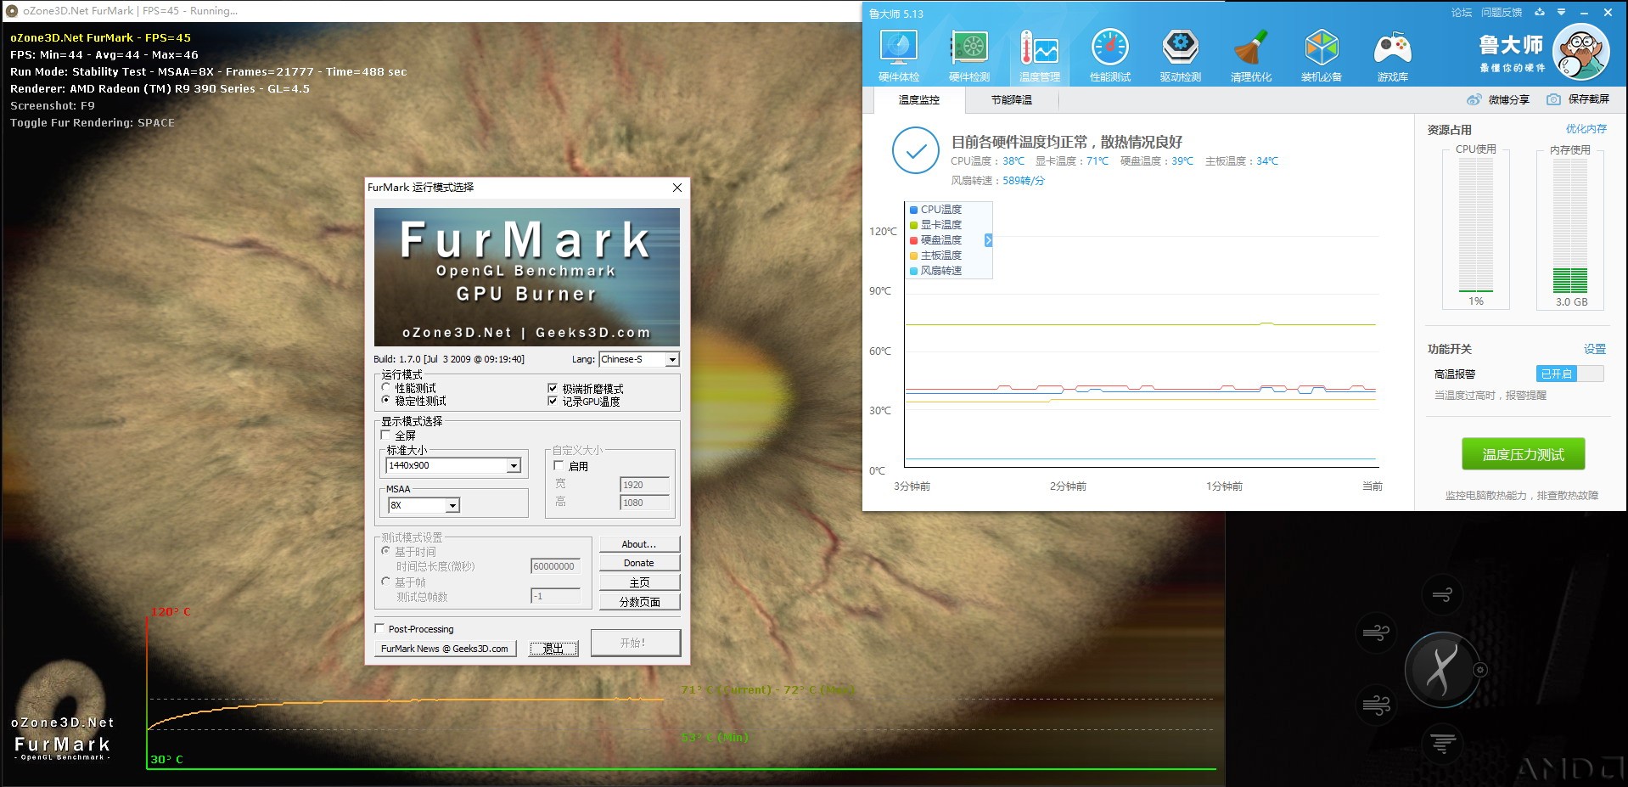The width and height of the screenshot is (1628, 787).
Task: Toggle 硬盘温度 legend red swatch
Action: 913,240
